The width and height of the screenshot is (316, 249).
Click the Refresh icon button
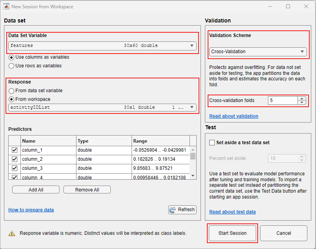(x=182, y=210)
